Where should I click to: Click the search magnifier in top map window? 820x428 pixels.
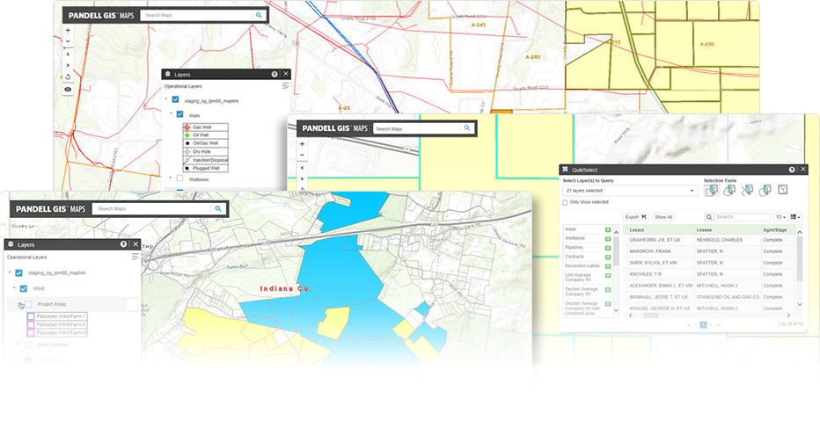coord(259,15)
